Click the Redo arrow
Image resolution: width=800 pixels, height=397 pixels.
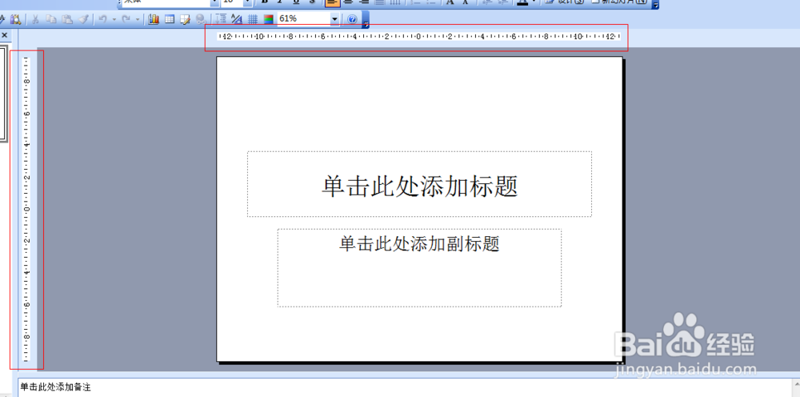(x=126, y=19)
